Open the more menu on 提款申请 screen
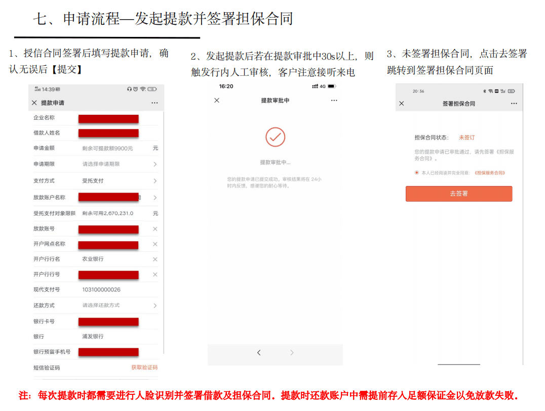The width and height of the screenshot is (545, 411). pos(154,103)
